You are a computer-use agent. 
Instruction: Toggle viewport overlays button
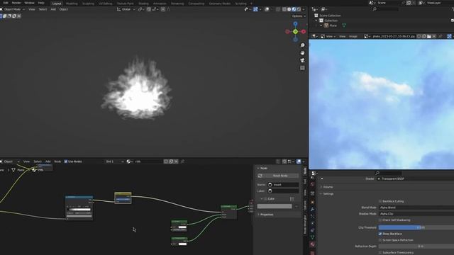(267, 9)
